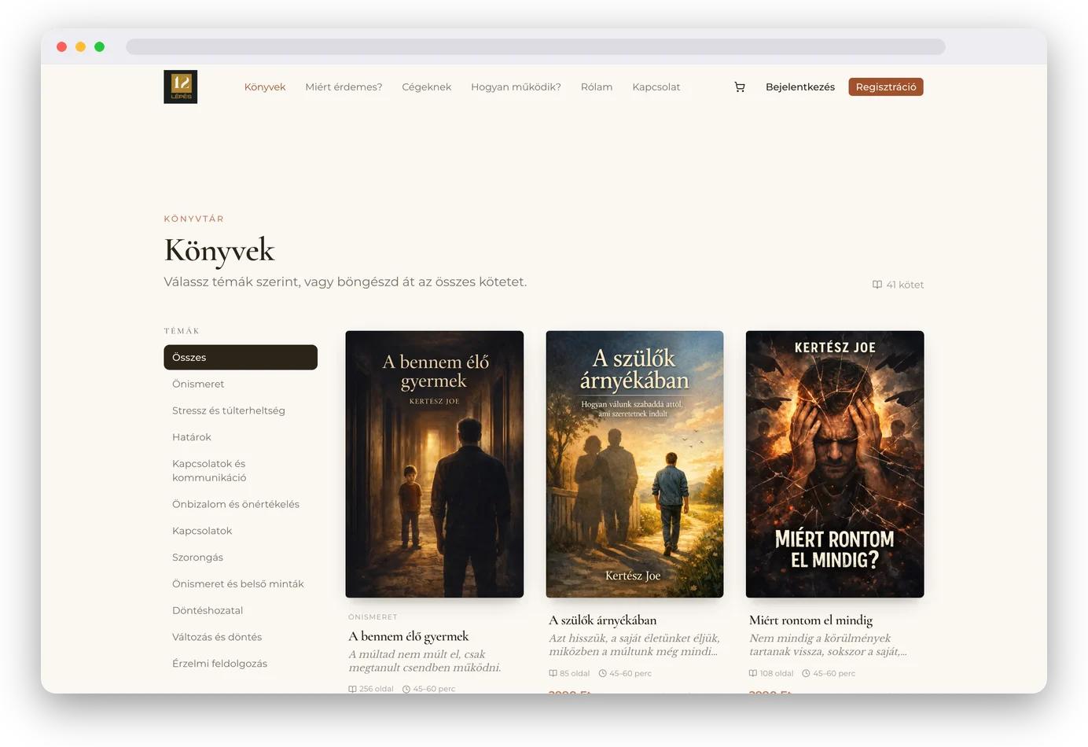Click the 108 oldal page count

coord(771,674)
